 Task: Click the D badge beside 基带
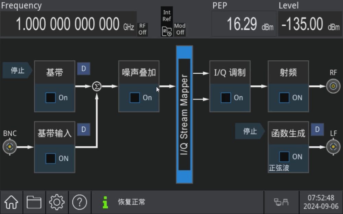(x=84, y=69)
